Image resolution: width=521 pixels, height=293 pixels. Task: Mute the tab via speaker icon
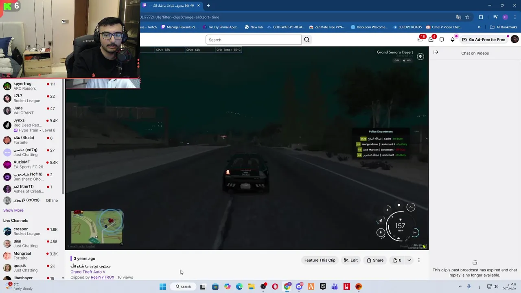192,6
